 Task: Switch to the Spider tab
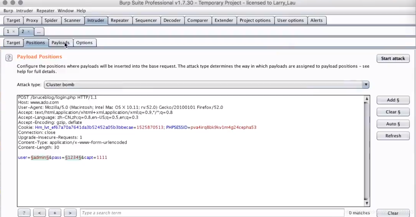(51, 21)
